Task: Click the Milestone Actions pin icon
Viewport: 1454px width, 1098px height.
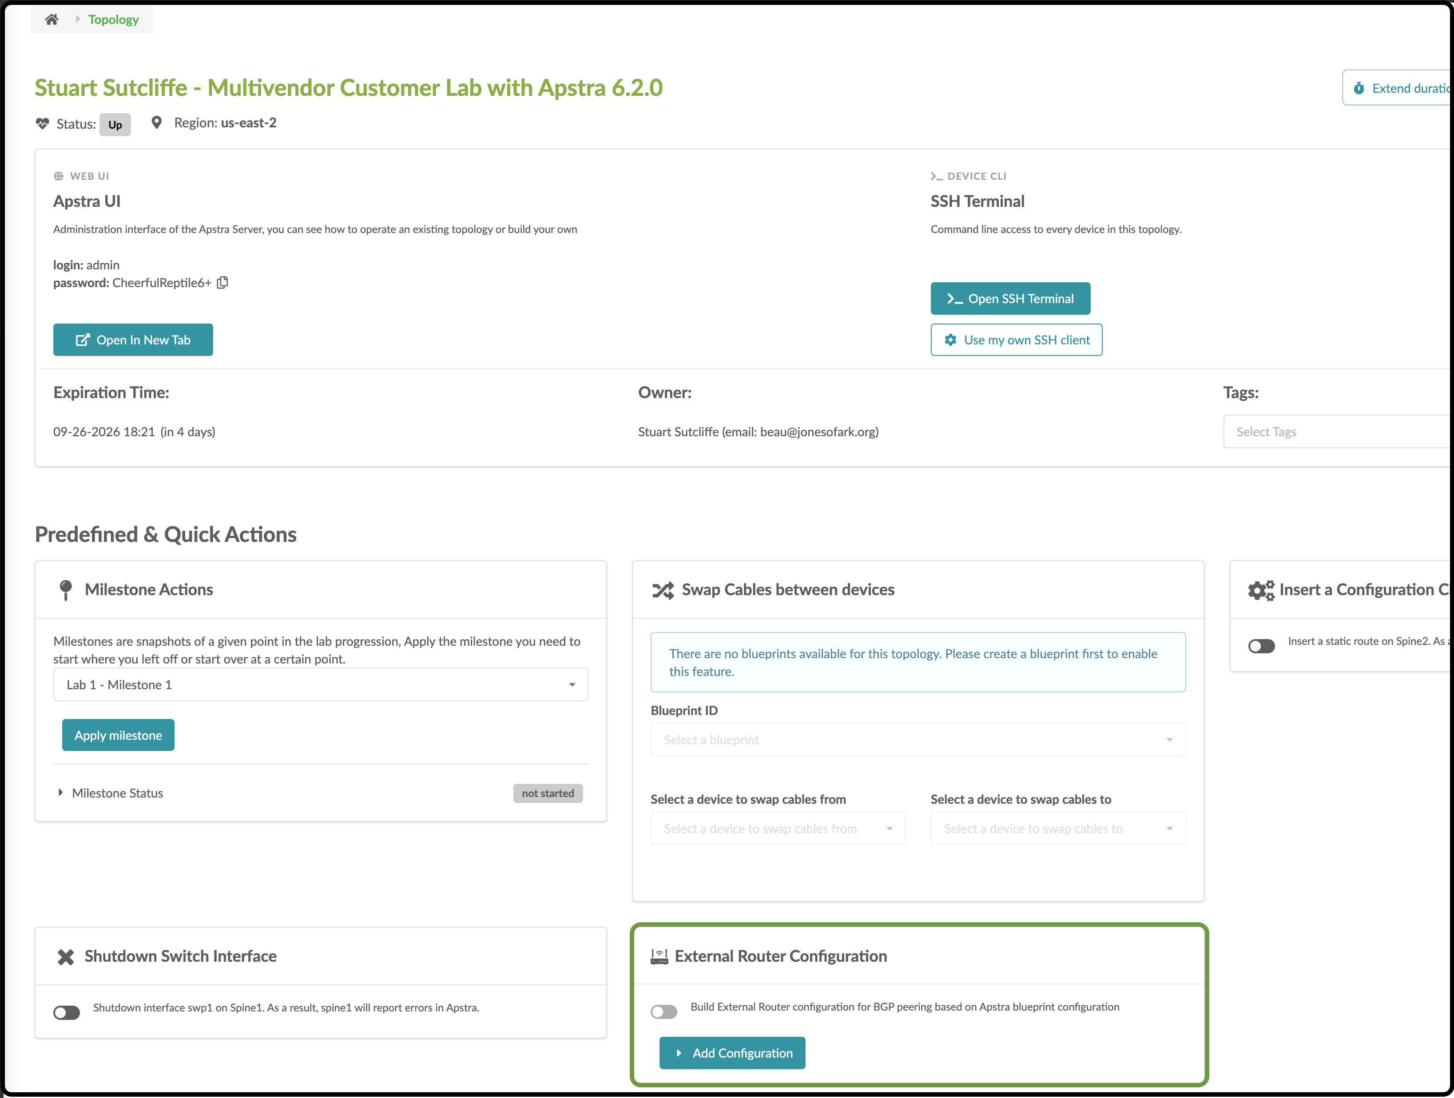Action: point(66,590)
